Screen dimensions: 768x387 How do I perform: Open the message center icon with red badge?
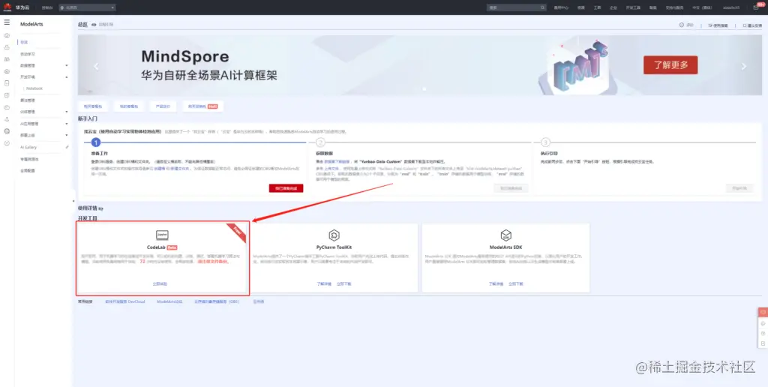click(x=756, y=7)
